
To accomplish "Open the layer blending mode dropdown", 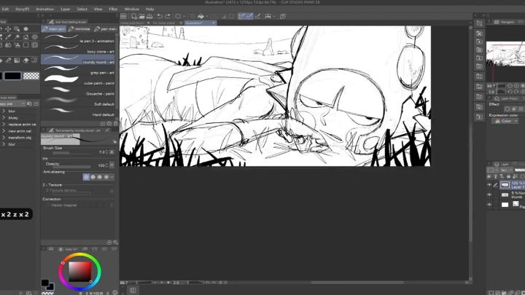I will click(x=505, y=170).
